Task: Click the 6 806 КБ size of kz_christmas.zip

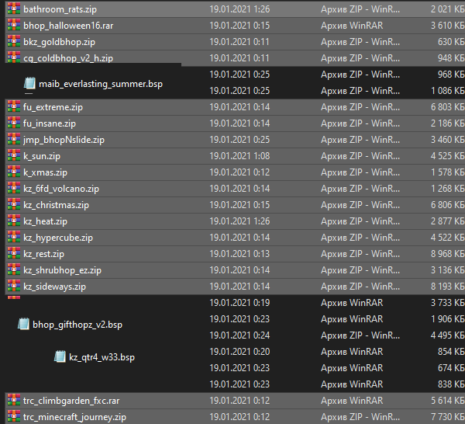Action: pos(447,205)
